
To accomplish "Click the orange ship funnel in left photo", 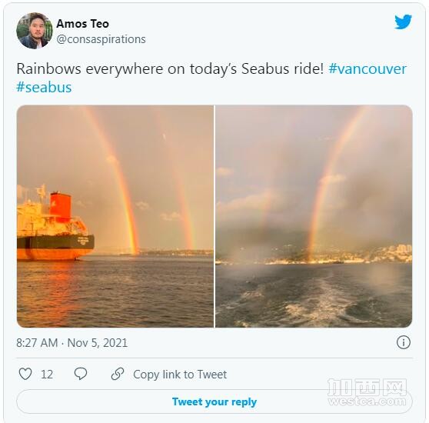I will [60, 205].
